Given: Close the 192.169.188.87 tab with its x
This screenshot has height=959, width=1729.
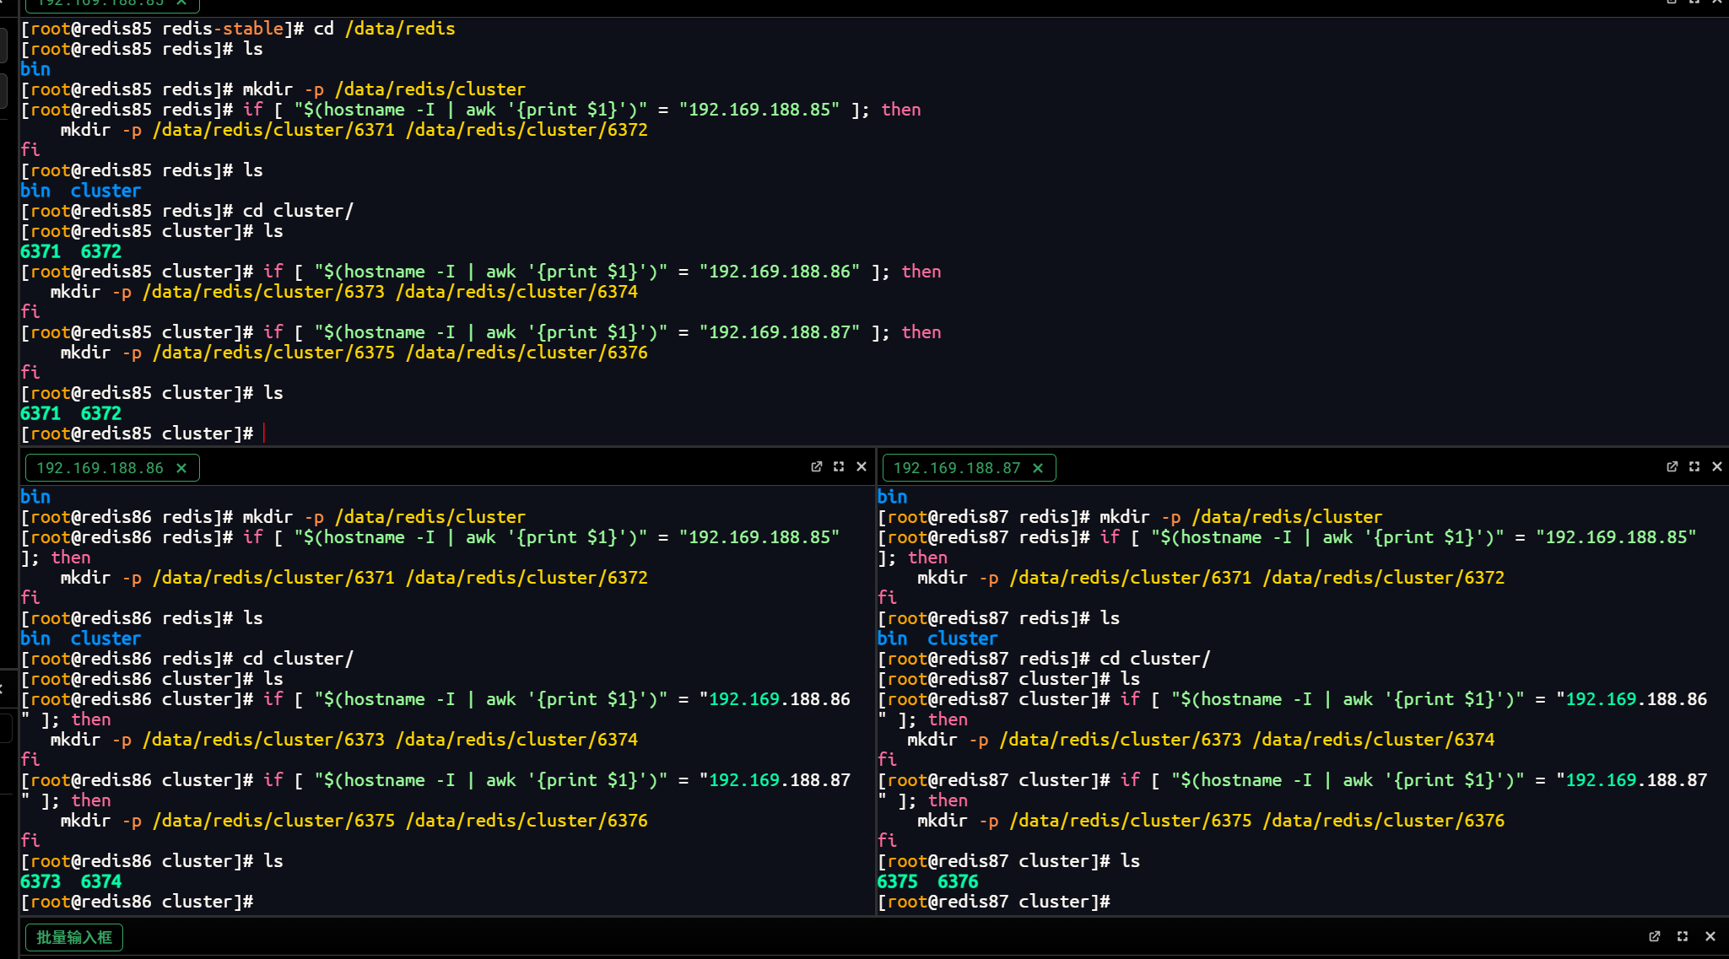Looking at the screenshot, I should pos(1038,468).
